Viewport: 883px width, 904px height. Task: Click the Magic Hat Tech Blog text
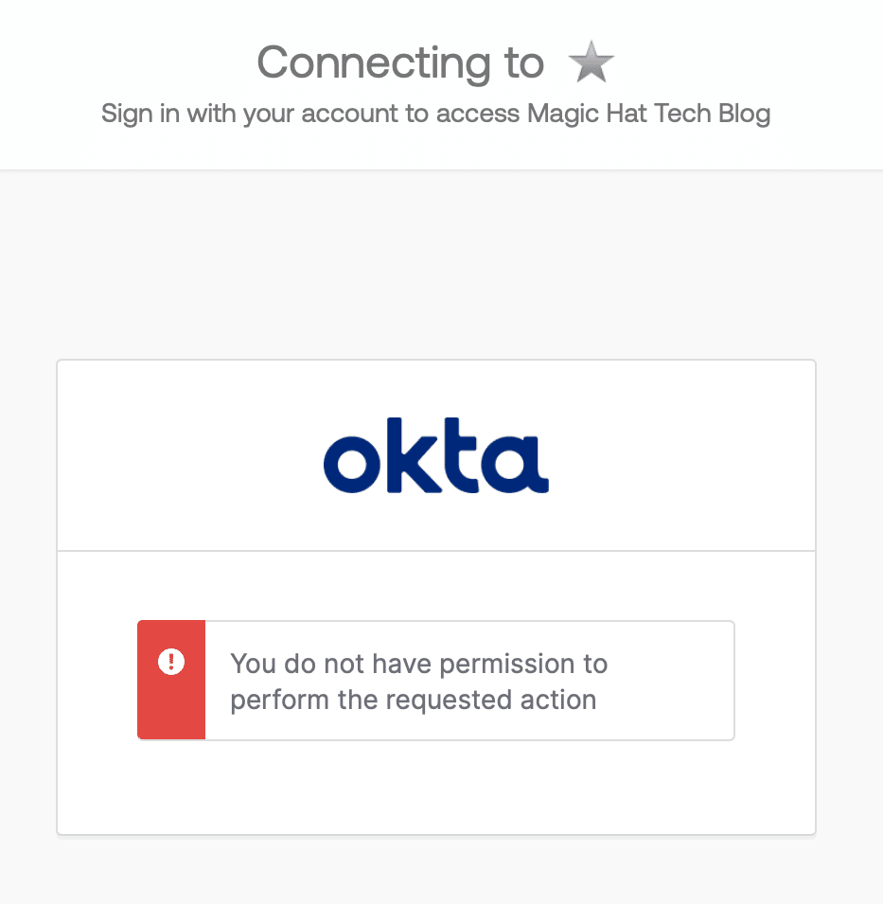648,114
